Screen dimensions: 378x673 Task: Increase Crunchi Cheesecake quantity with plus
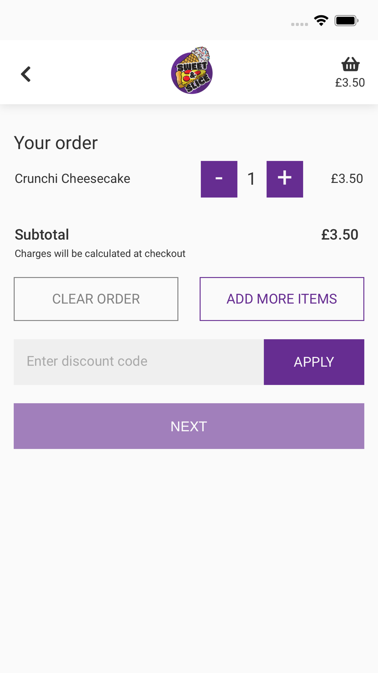click(x=285, y=179)
